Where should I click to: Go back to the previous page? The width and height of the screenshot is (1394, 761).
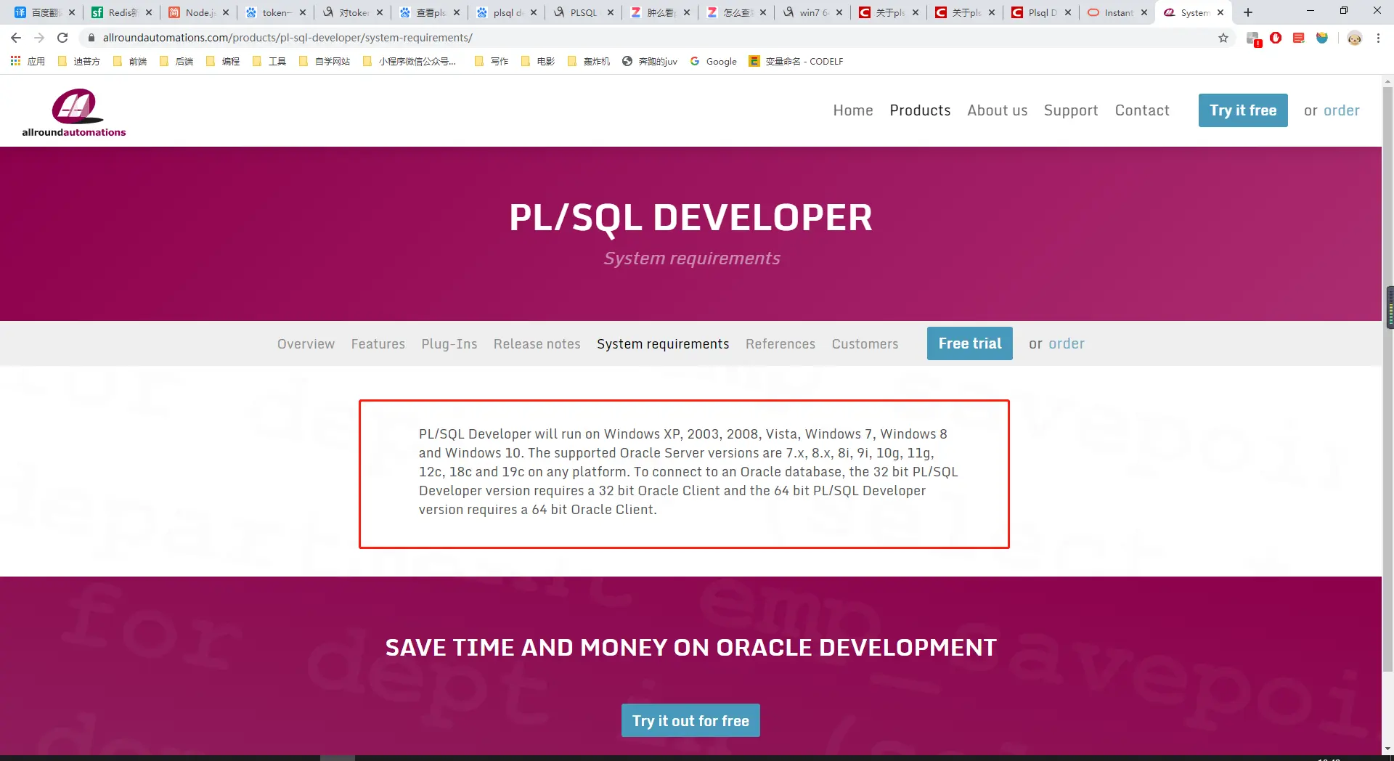(x=16, y=38)
